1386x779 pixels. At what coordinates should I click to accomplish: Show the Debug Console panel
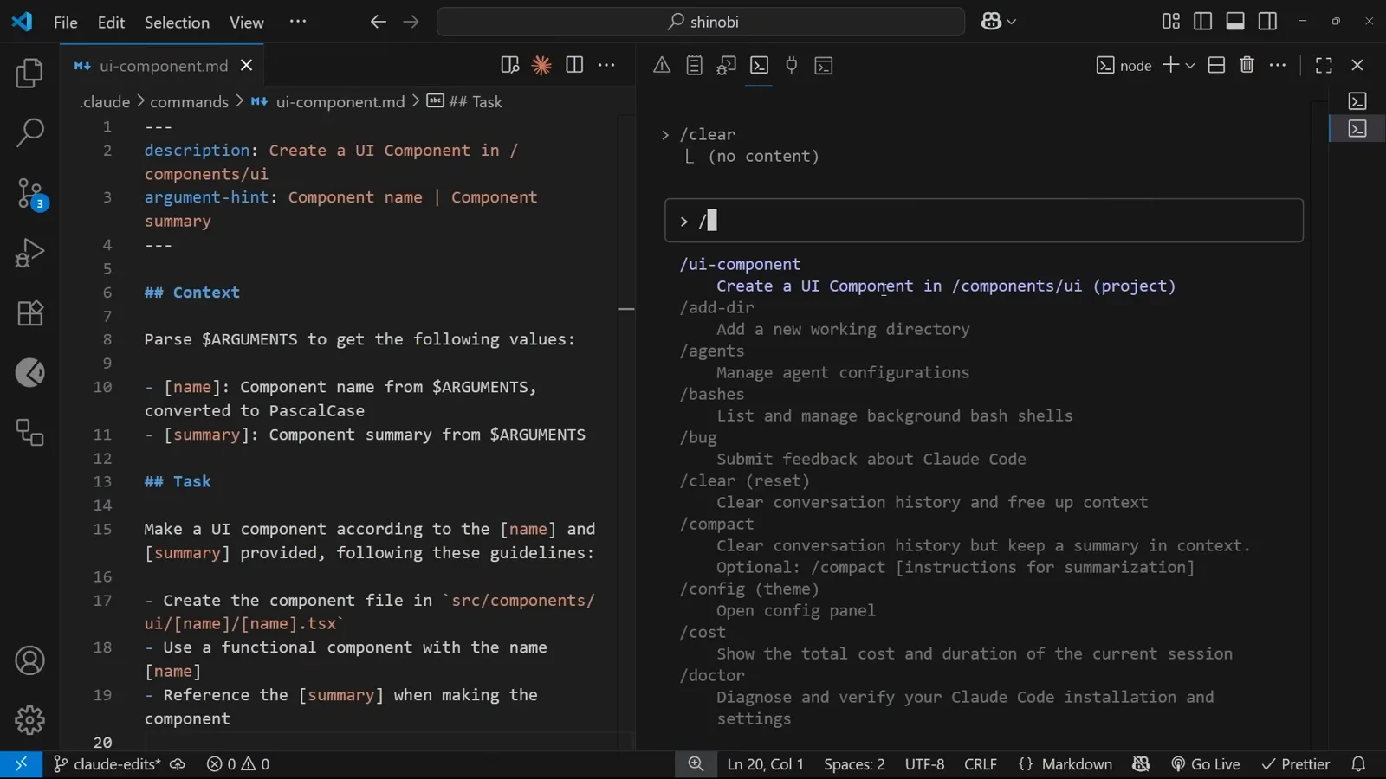pos(727,66)
